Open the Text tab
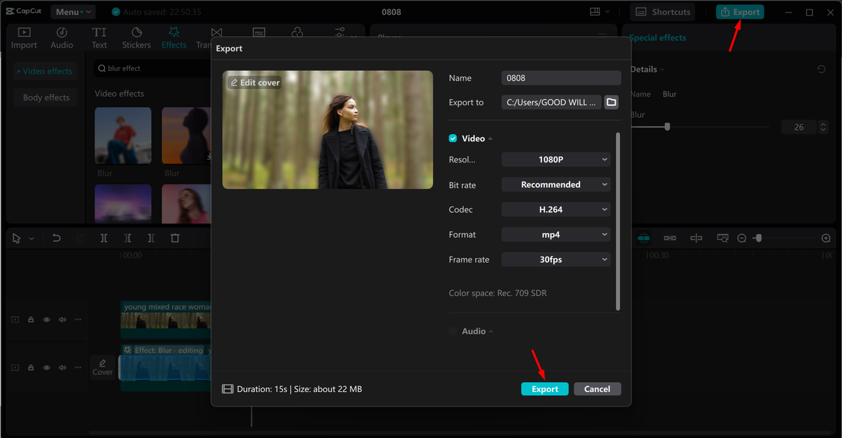The width and height of the screenshot is (842, 438). (99, 38)
